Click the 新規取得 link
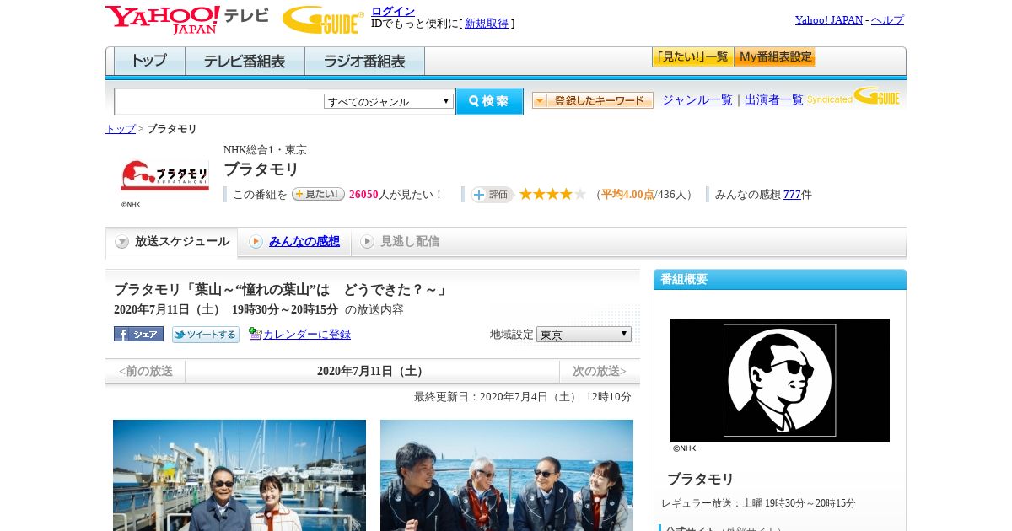This screenshot has width=1012, height=531. point(487,24)
